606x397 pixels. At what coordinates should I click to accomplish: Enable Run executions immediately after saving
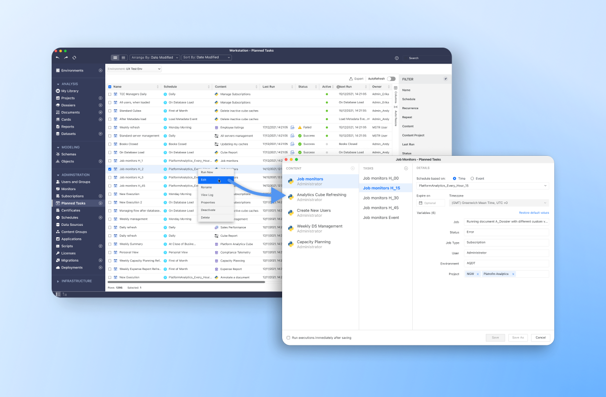(x=288, y=337)
